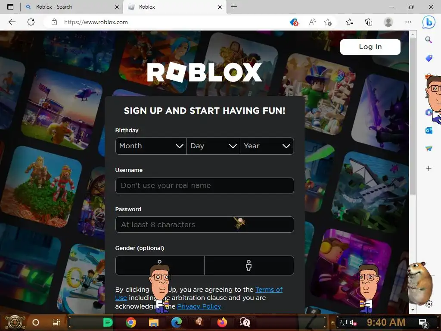Expand the birthday Year dropdown

(x=267, y=146)
